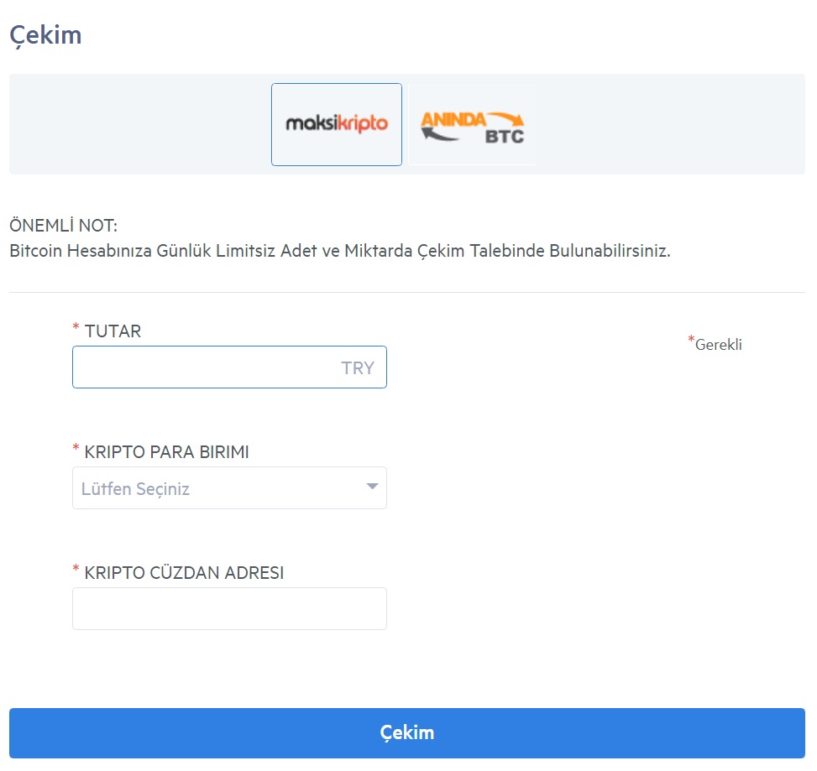
Task: Click the asterisk next to KRIPTO PARA BIRIMI
Action: (x=76, y=448)
